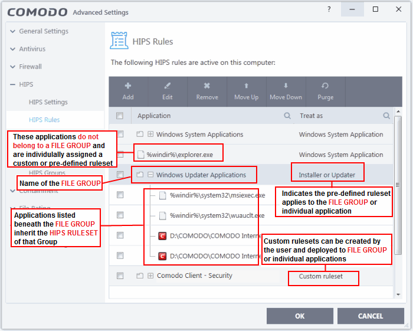
Task: Click file icon next to msiexec.exe
Action: [x=162, y=195]
